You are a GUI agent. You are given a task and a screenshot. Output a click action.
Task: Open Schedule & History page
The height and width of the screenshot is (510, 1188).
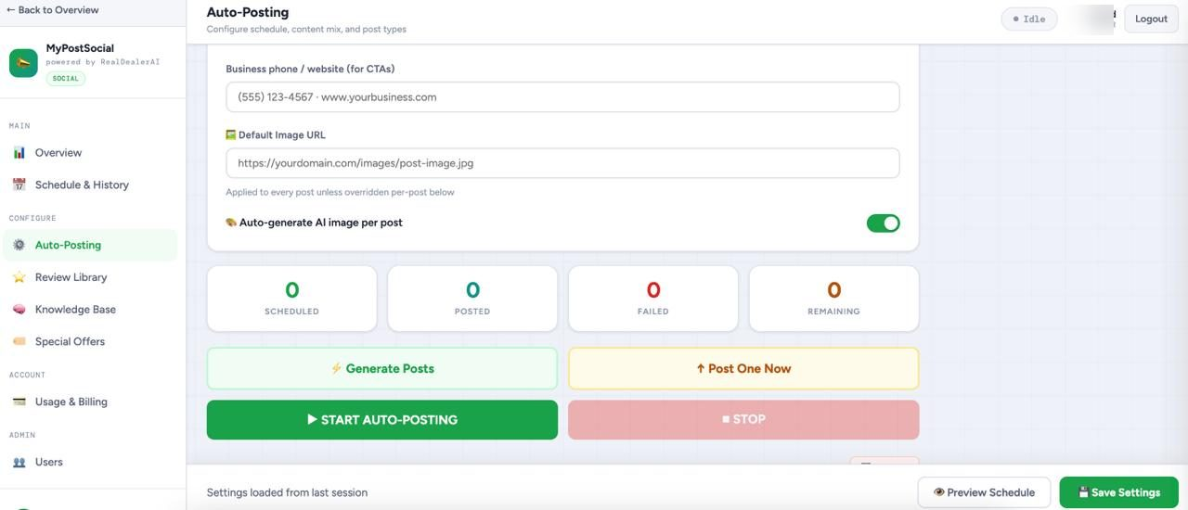[90, 185]
